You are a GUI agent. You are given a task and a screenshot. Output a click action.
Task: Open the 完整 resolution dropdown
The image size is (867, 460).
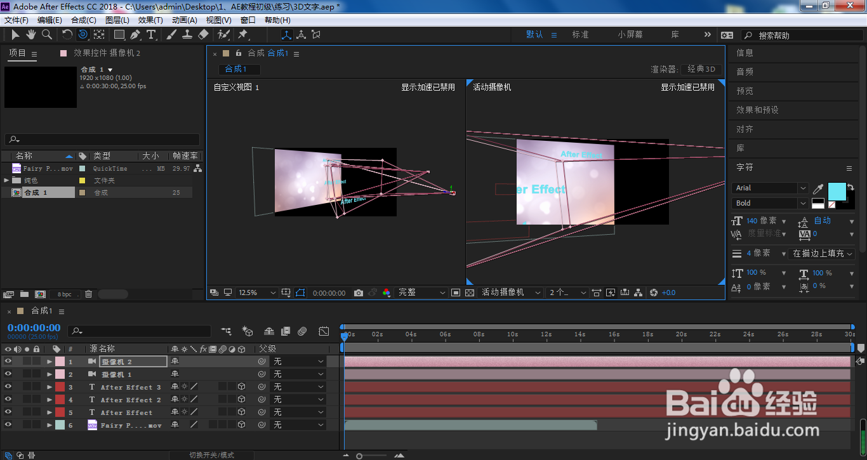pos(421,292)
